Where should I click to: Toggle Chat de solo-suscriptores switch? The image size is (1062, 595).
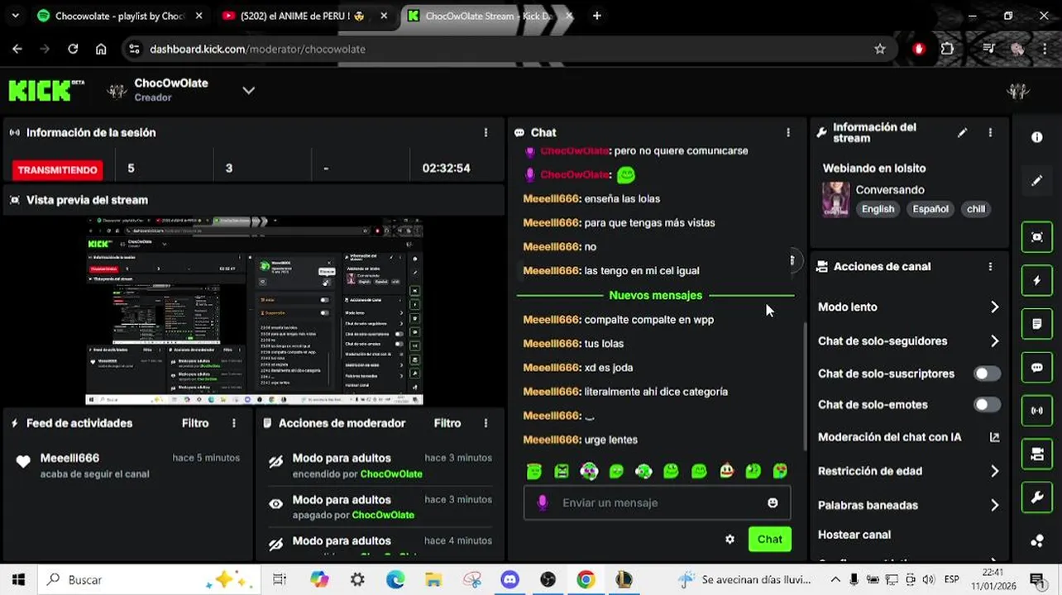[986, 374]
